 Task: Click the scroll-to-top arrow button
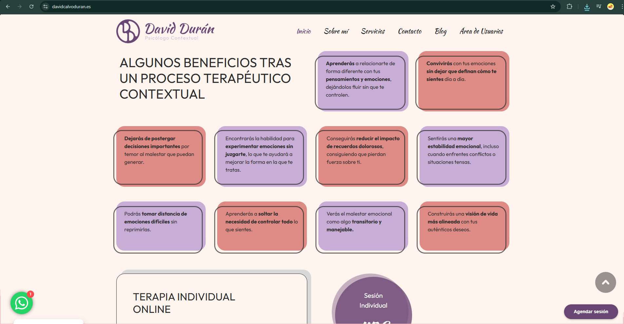pyautogui.click(x=605, y=282)
